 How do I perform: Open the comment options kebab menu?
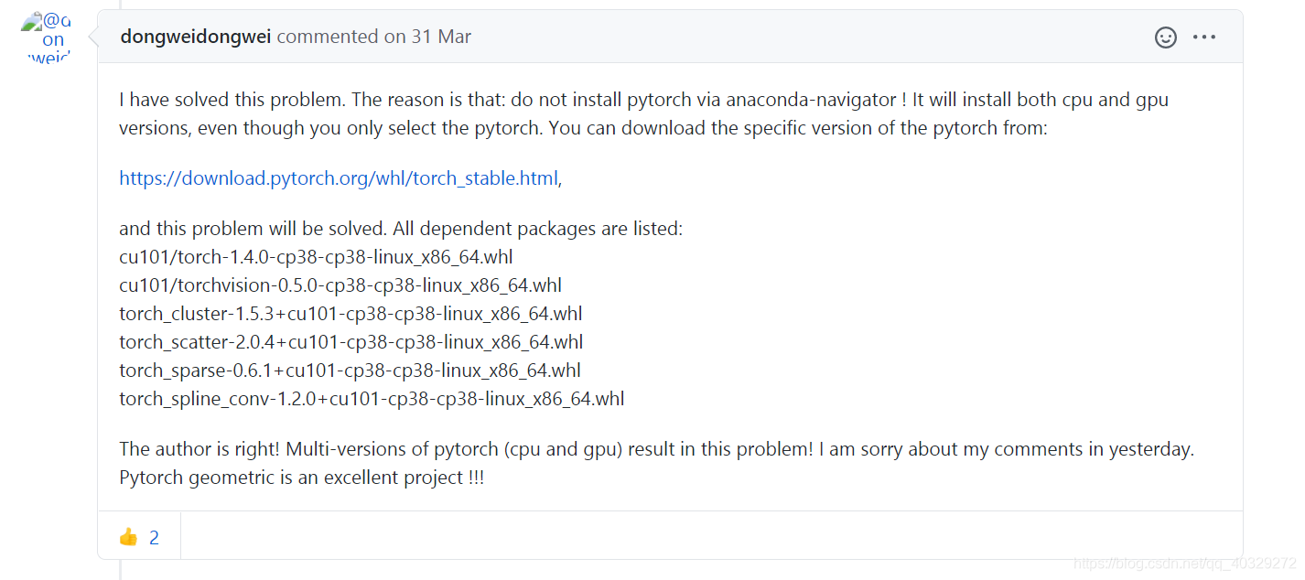(1204, 37)
